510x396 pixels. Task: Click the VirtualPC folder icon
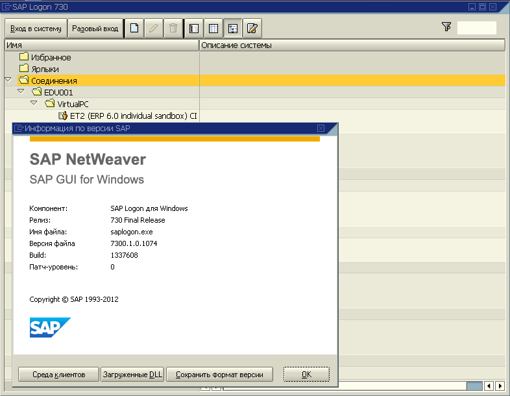pyautogui.click(x=50, y=103)
